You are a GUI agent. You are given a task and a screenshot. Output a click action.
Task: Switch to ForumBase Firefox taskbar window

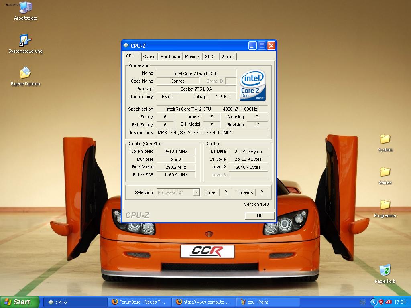point(139,302)
